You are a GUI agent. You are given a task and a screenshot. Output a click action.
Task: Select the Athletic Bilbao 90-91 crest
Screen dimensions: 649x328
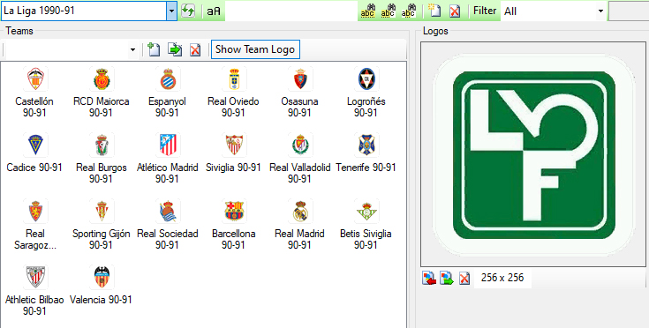[34, 277]
